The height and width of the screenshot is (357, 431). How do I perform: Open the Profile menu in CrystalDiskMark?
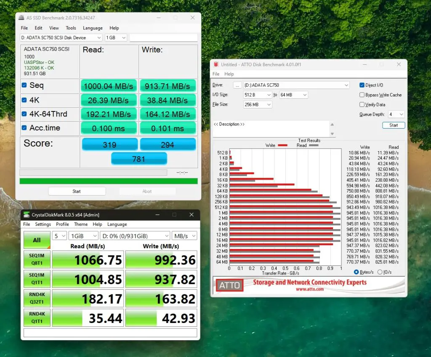pyautogui.click(x=62, y=224)
